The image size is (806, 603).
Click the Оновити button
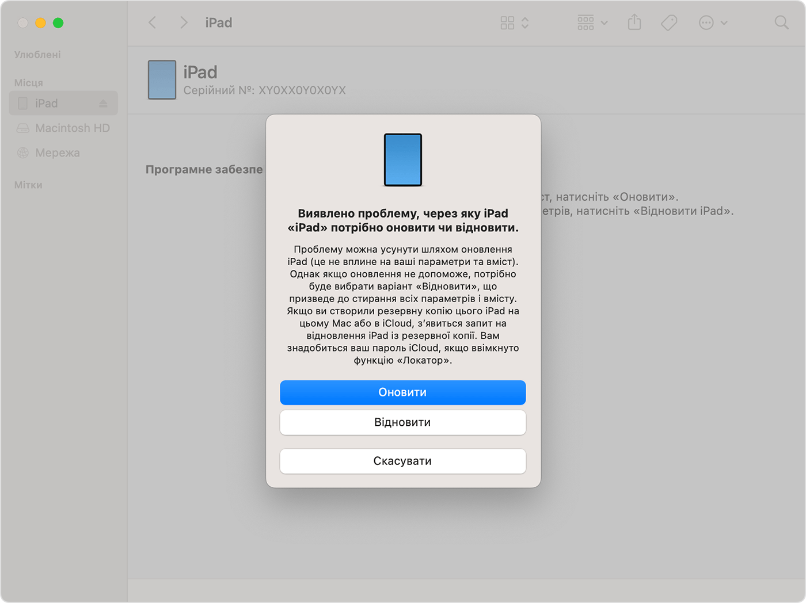tap(402, 392)
